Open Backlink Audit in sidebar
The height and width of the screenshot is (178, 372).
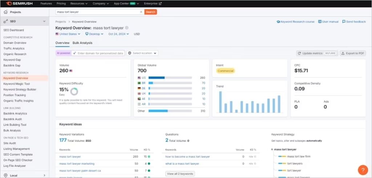[x=13, y=119]
